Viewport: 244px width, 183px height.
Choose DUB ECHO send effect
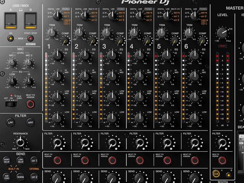click(7, 177)
